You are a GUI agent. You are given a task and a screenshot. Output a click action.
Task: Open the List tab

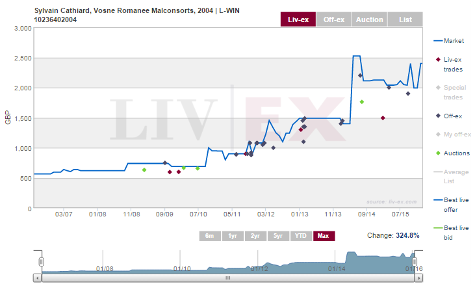405,19
